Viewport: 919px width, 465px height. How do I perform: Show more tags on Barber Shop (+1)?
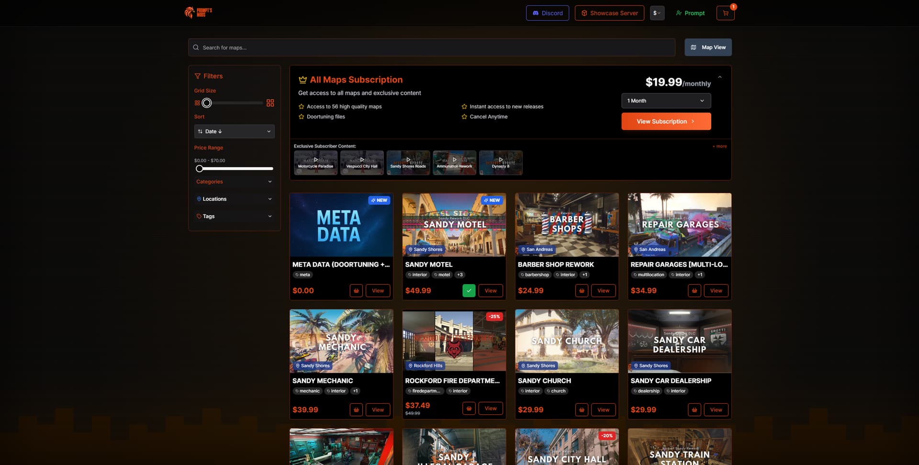click(x=585, y=275)
